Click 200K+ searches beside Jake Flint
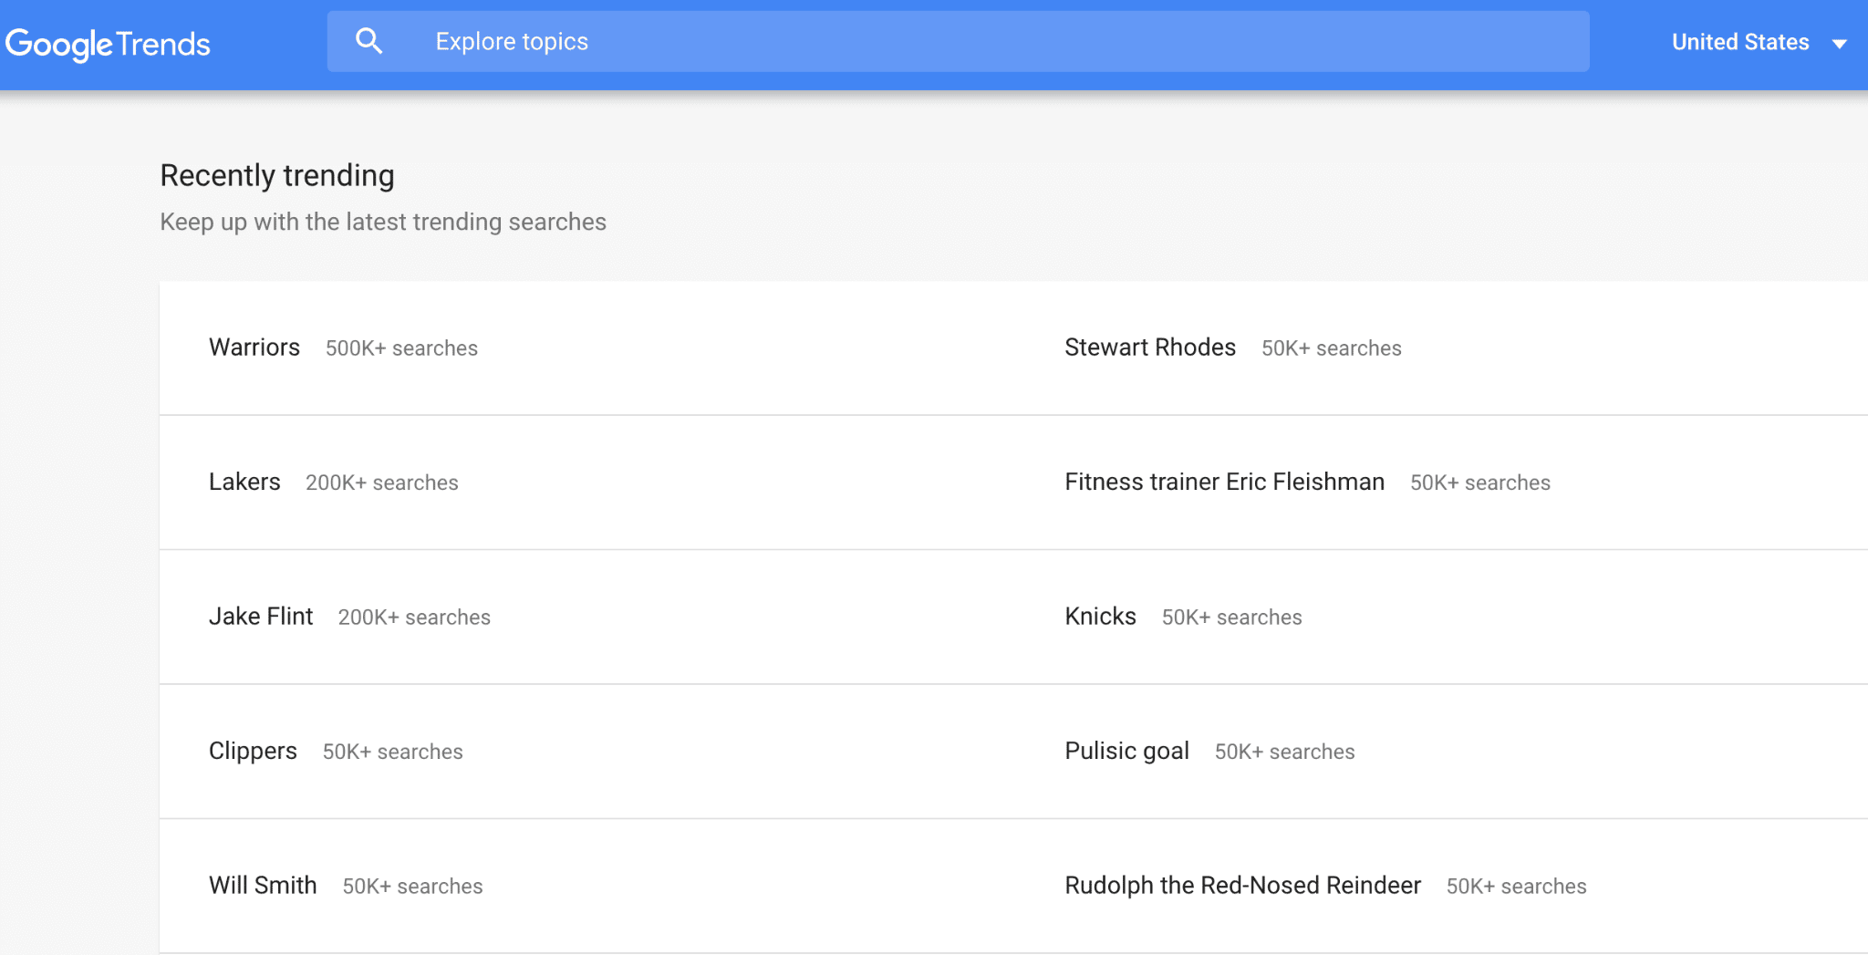 414,618
